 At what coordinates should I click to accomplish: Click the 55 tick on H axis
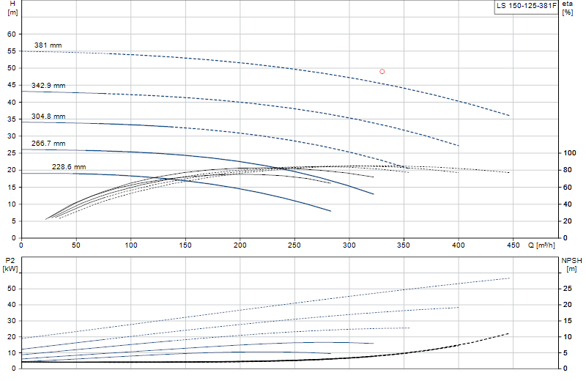[12, 51]
